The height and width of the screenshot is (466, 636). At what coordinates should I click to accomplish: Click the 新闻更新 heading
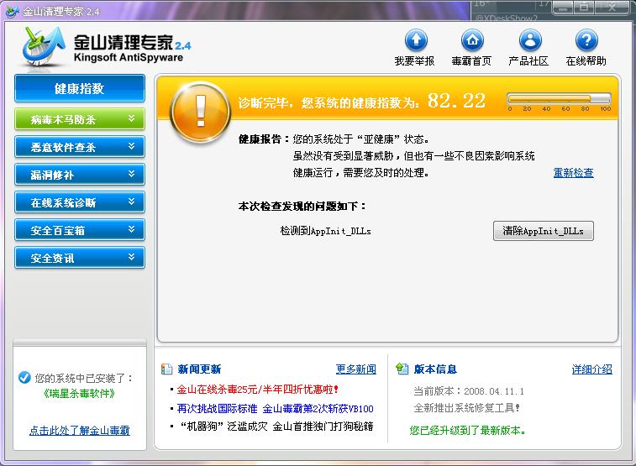(x=199, y=369)
